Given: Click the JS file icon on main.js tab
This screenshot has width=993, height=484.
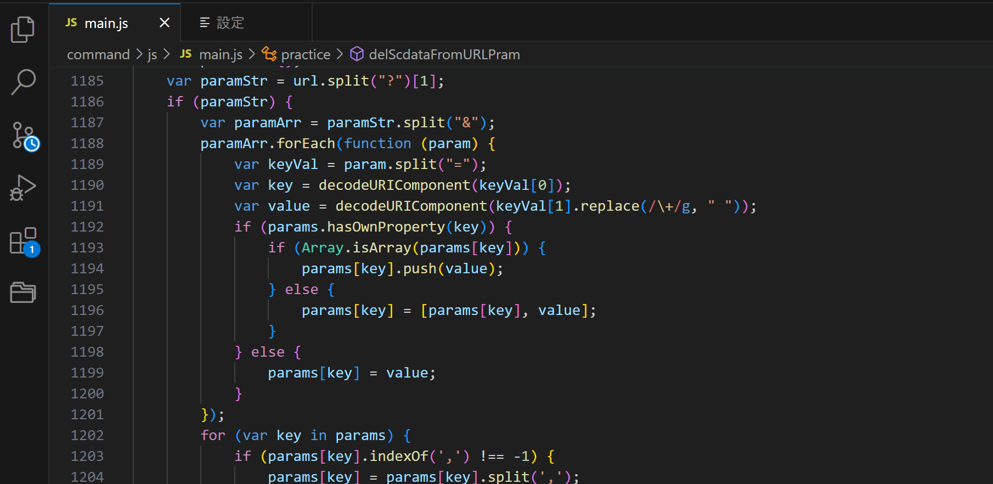Looking at the screenshot, I should (71, 22).
